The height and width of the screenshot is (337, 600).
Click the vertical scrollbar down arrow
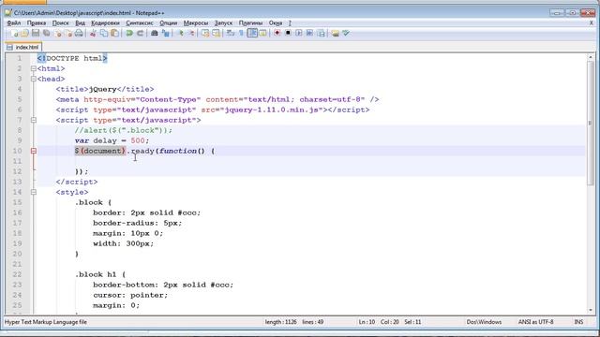[x=591, y=311]
